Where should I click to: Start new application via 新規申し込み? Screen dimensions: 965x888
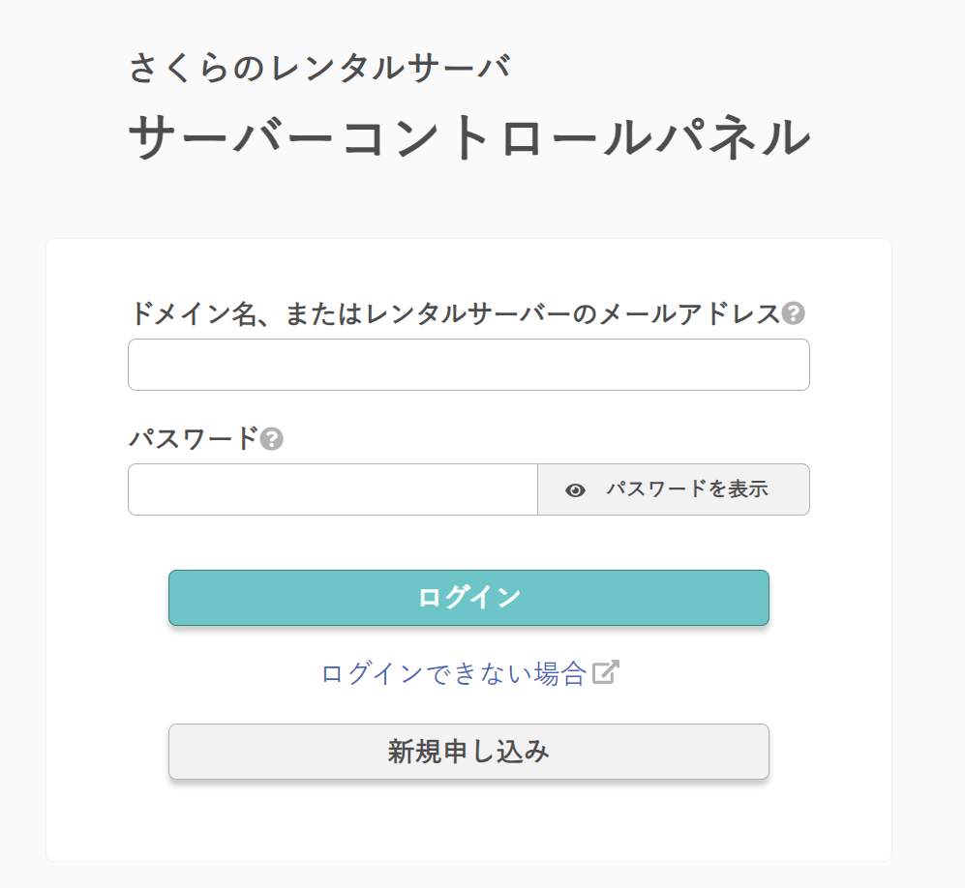click(x=468, y=752)
